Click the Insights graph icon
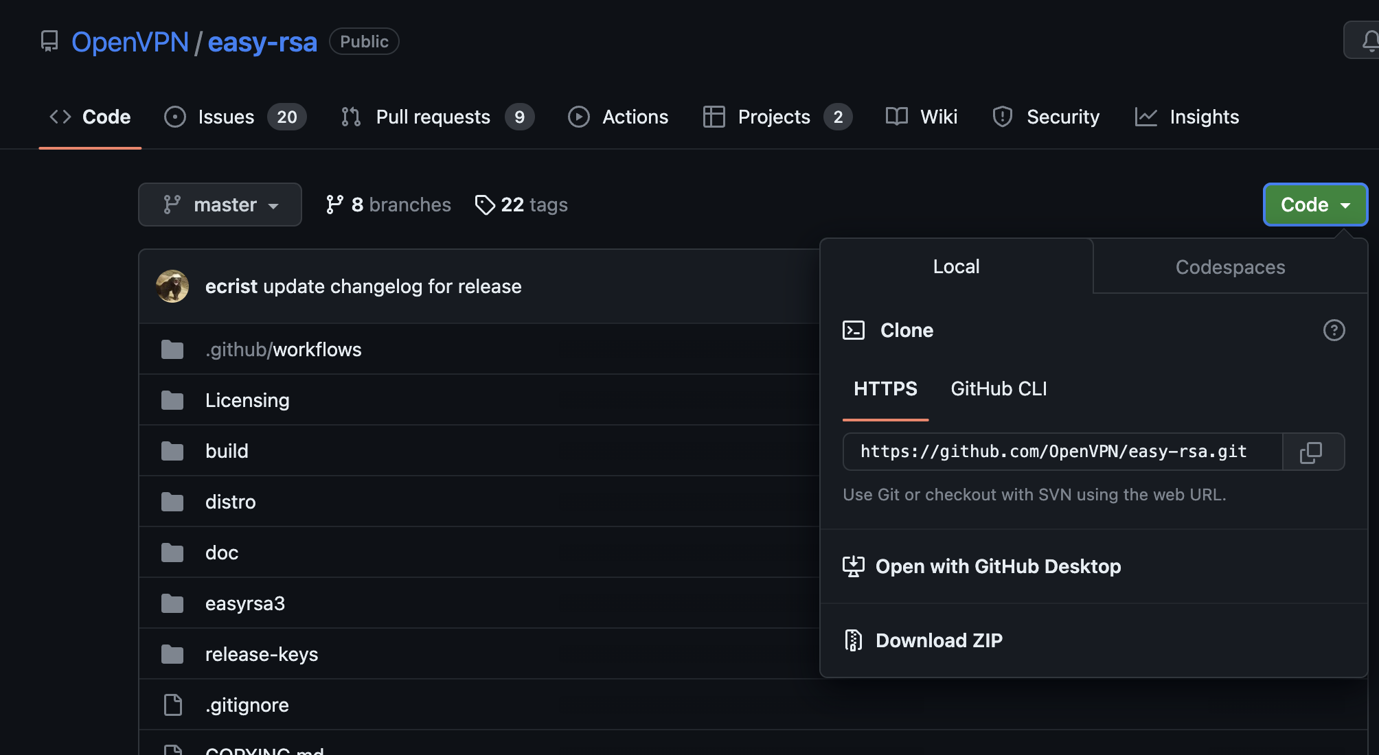This screenshot has height=755, width=1379. (x=1146, y=117)
